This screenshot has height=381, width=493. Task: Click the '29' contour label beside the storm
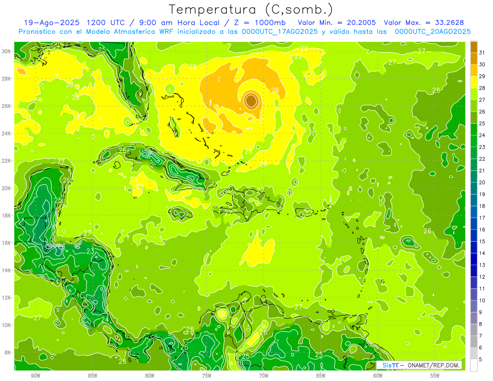click(275, 90)
